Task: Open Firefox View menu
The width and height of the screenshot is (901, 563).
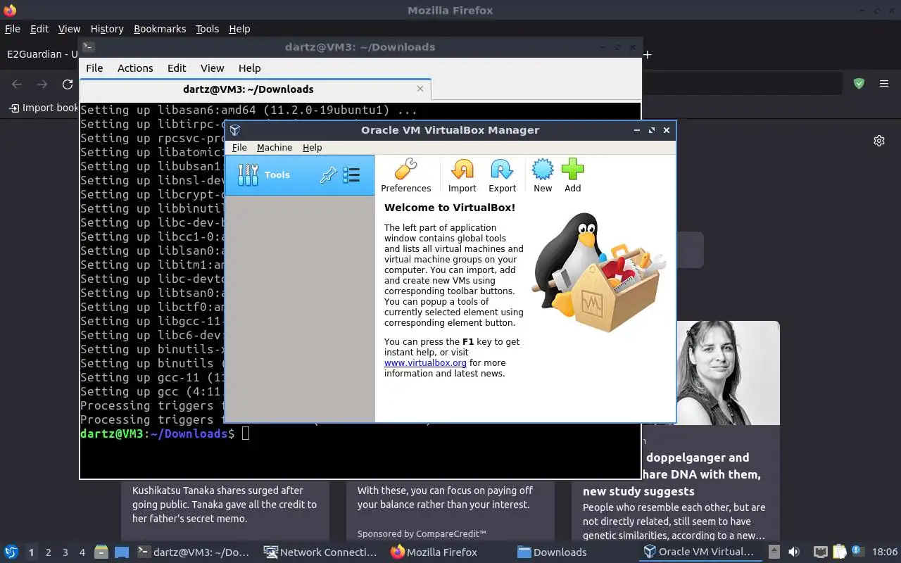Action: coord(69,29)
